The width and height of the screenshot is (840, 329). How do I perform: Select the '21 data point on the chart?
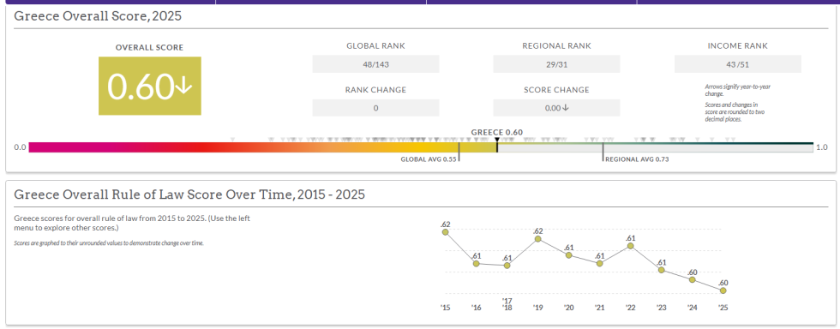(x=599, y=263)
